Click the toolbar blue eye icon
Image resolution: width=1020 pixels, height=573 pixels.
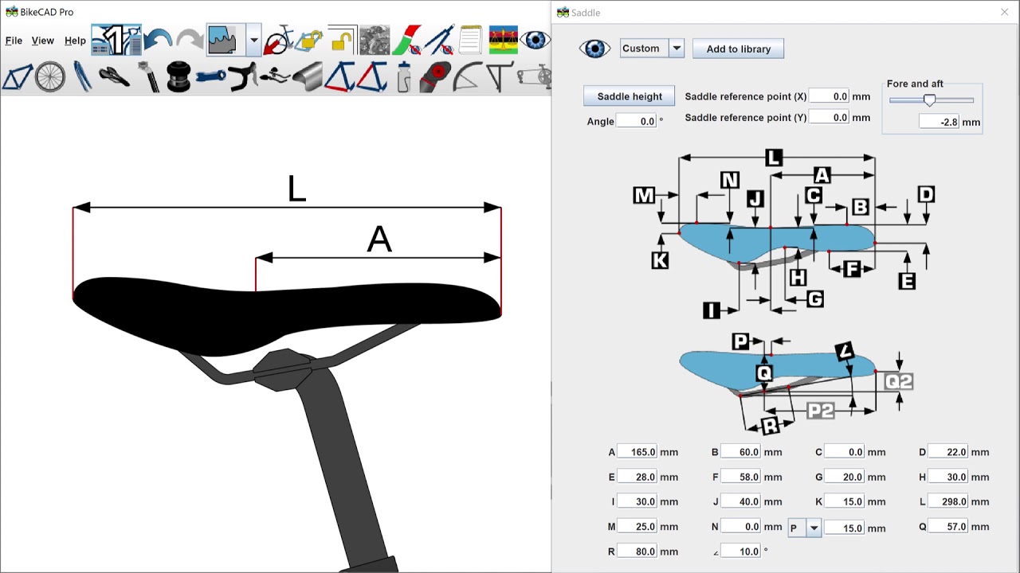[x=535, y=40]
